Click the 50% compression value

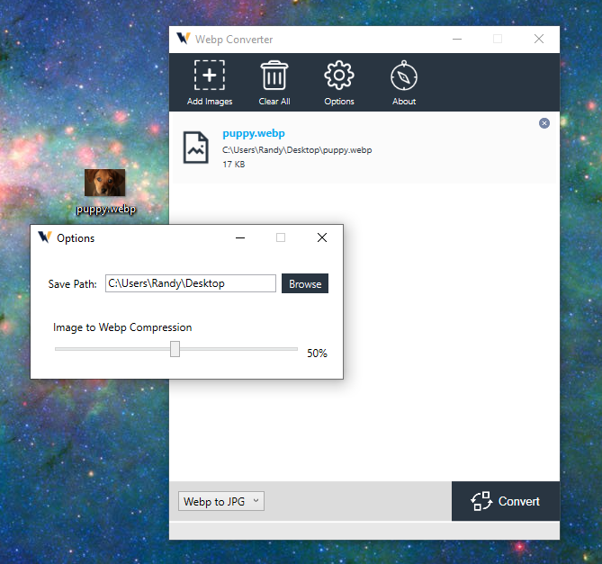[x=317, y=353]
